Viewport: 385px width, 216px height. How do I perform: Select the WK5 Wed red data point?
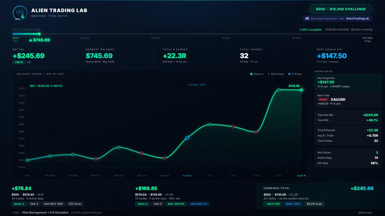point(164,158)
